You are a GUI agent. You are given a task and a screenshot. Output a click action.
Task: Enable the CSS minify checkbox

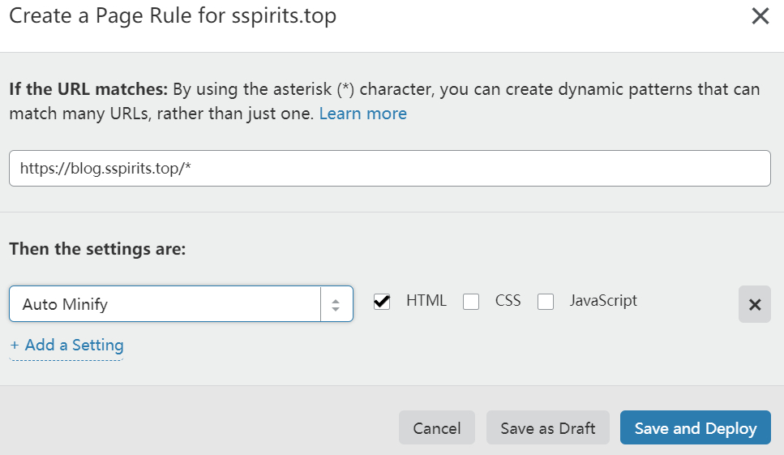click(471, 302)
